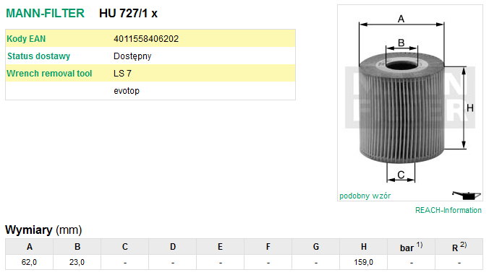The width and height of the screenshot is (489, 275).
Task: Click the HU 727/1 x product title
Action: click(128, 14)
